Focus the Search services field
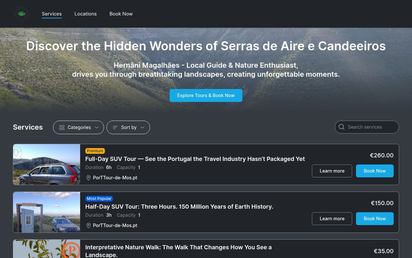412x258 pixels. point(367,127)
